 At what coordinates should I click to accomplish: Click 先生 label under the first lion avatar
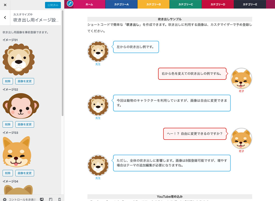98,64
